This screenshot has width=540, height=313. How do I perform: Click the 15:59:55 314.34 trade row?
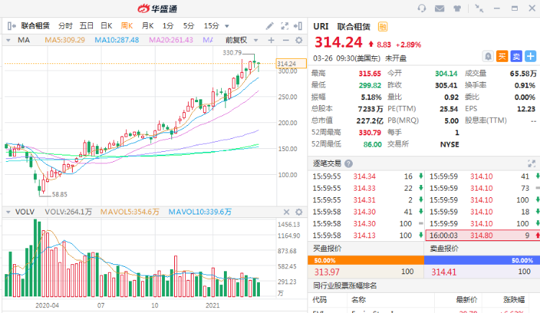[366, 176]
